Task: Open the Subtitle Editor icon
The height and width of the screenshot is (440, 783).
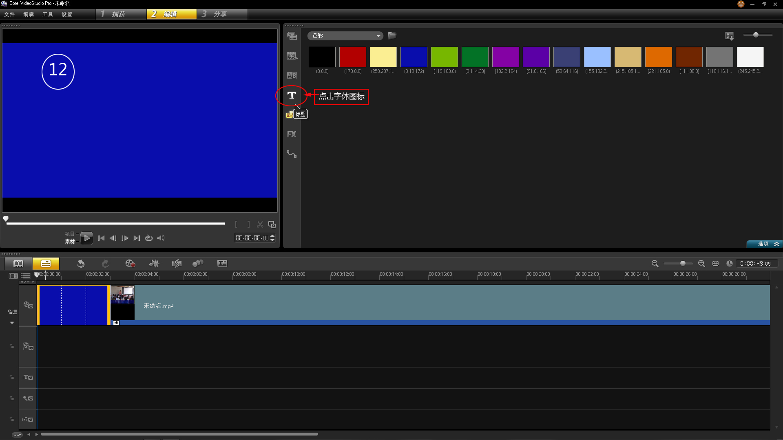Action: 222,264
